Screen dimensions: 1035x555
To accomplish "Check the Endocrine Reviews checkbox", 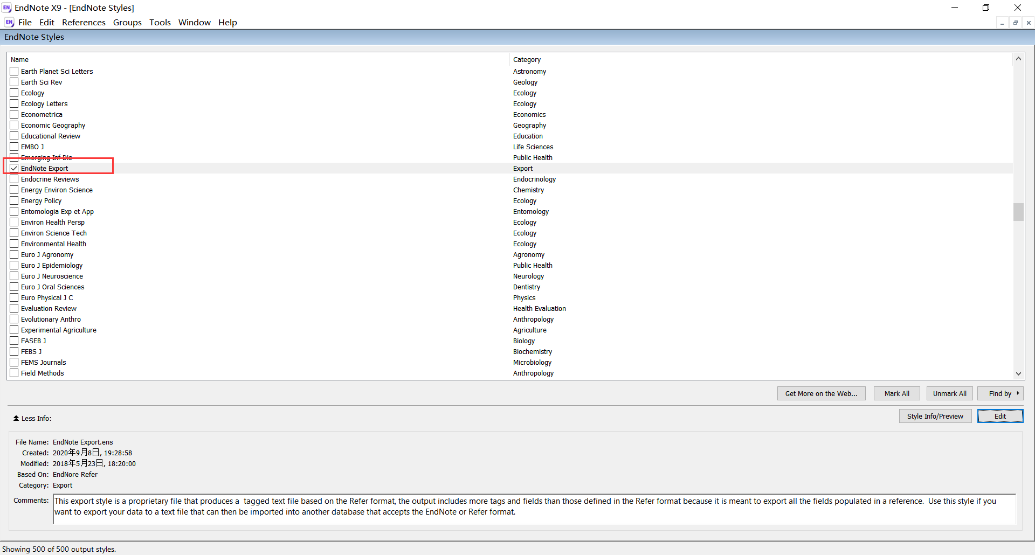I will tap(14, 179).
